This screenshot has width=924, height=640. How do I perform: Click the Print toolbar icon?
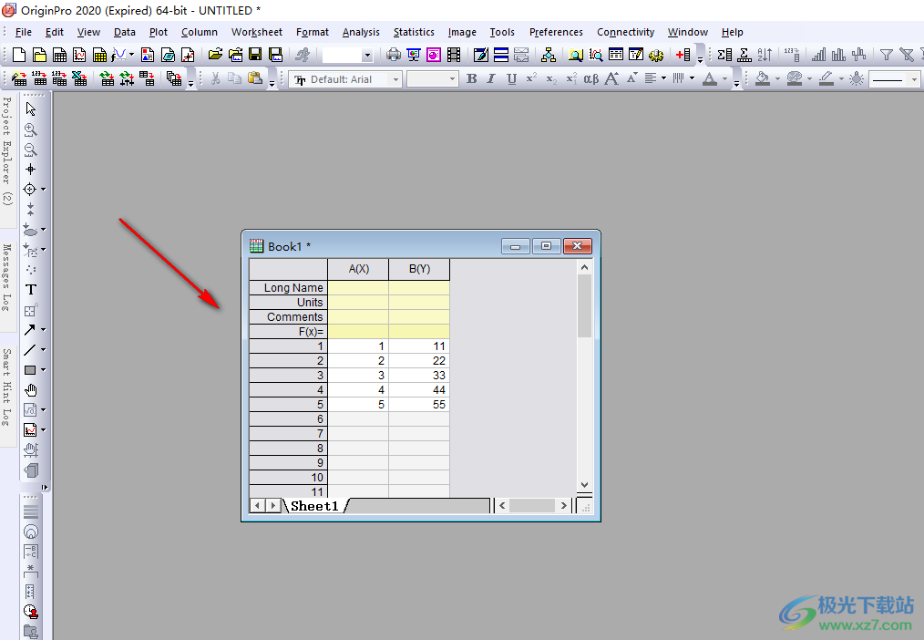(x=393, y=55)
